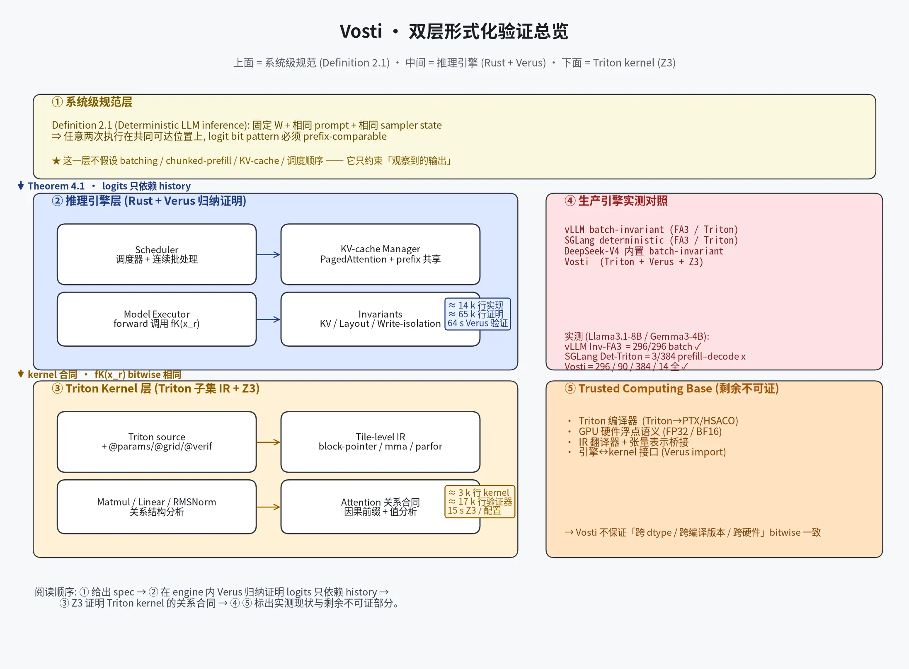Click the SGLang Det-Triton = 3/384 line
The width and height of the screenshot is (909, 669).
655,357
